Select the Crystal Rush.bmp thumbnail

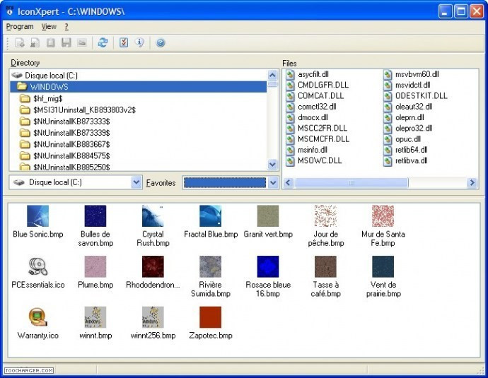(x=153, y=216)
